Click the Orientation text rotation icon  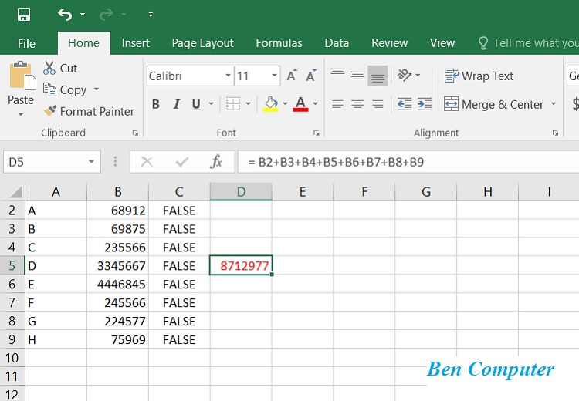point(405,76)
